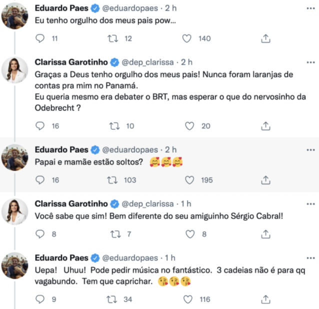Like Clarissa's tweet with 20 likes
This screenshot has width=319, height=309.
point(189,126)
